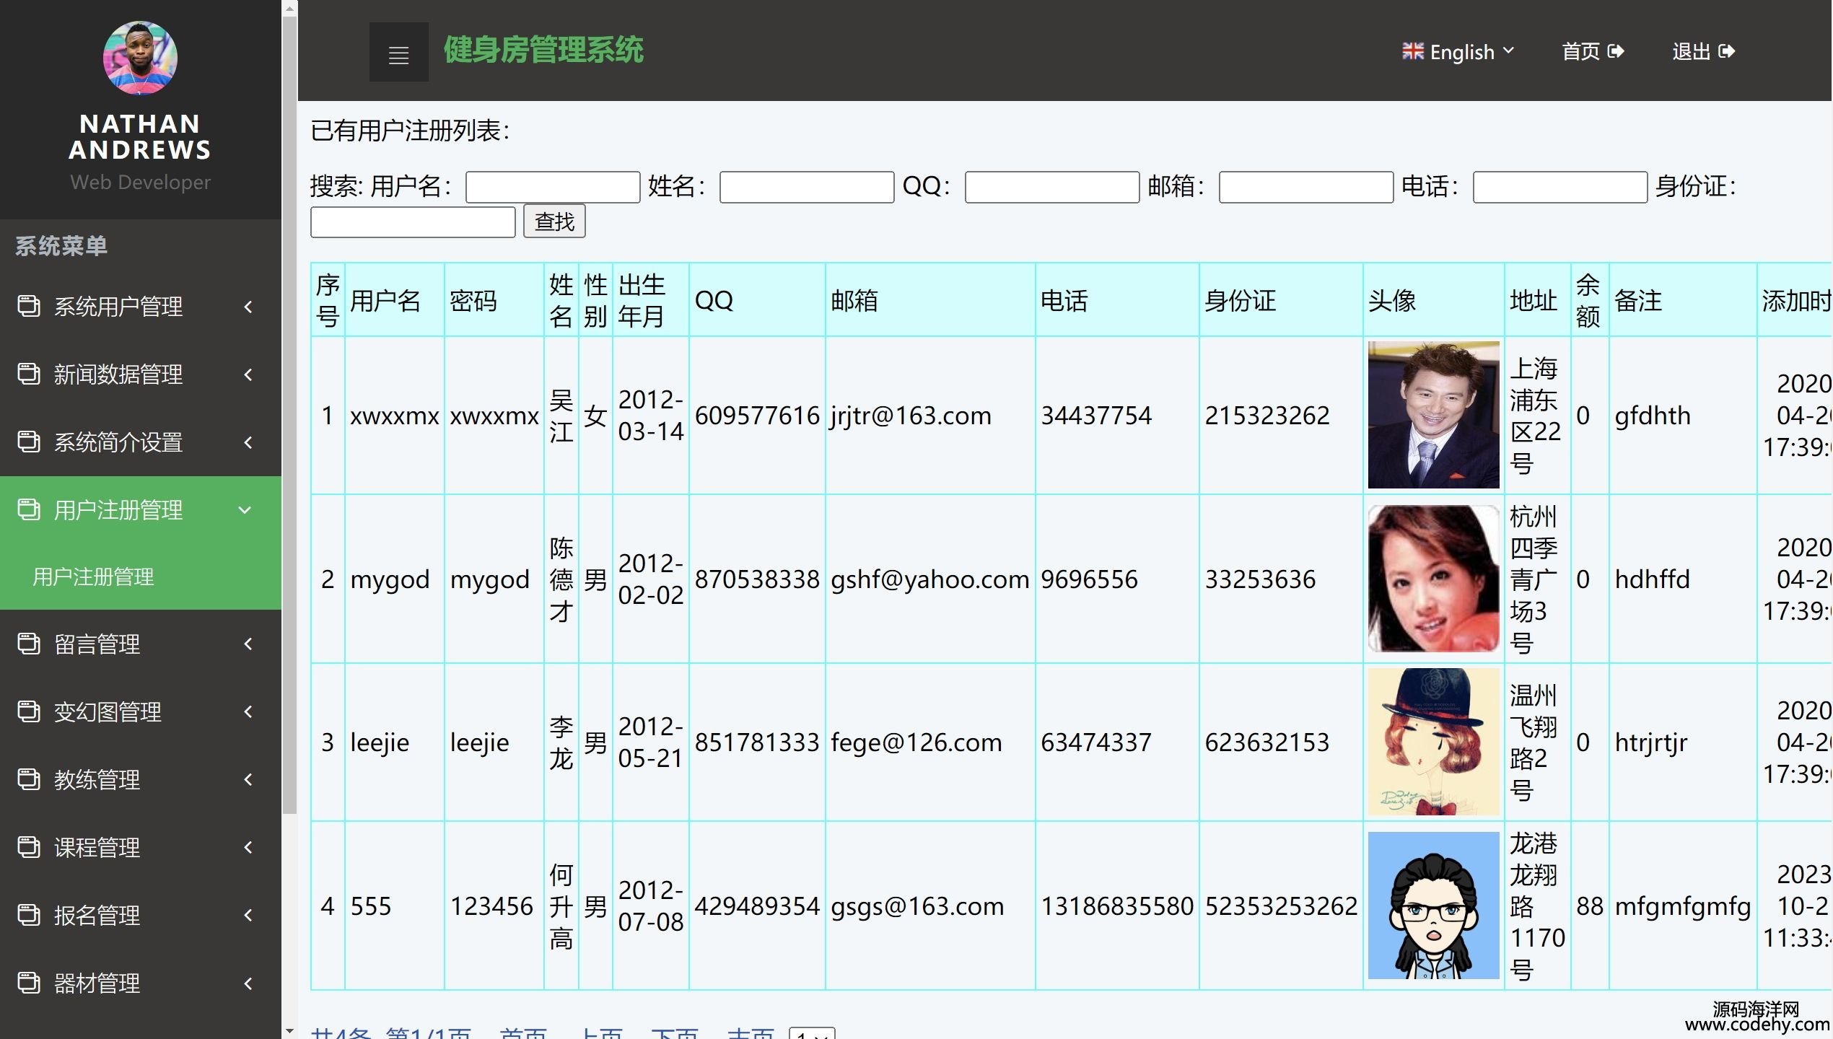Go to 首页 in header

point(1593,52)
